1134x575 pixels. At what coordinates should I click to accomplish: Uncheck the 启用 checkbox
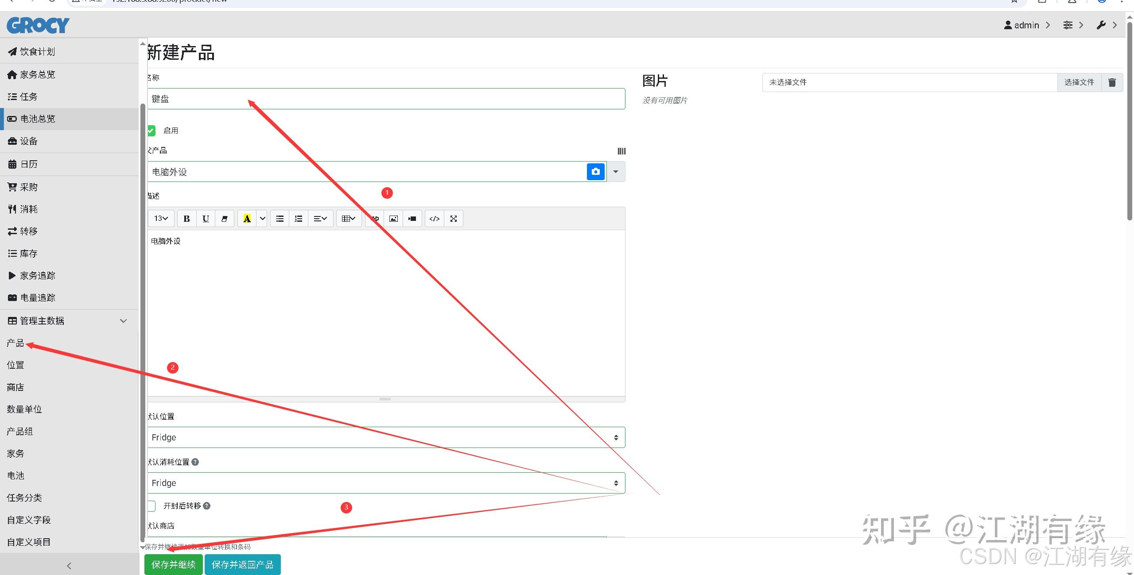(x=151, y=131)
